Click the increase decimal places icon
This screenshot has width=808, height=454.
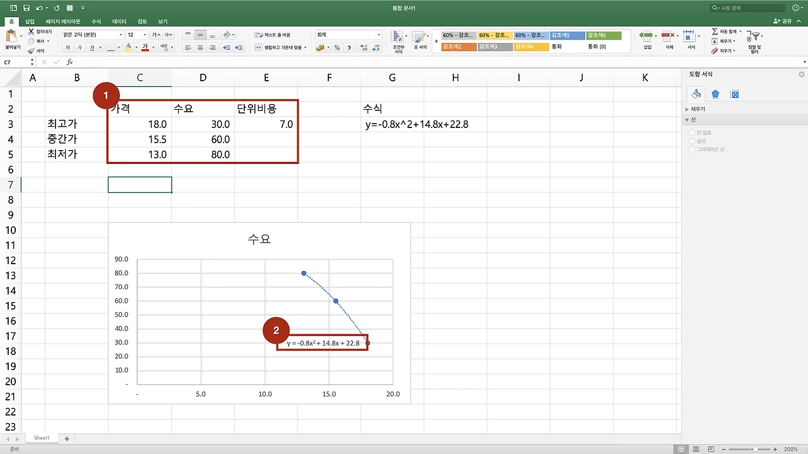(x=364, y=47)
